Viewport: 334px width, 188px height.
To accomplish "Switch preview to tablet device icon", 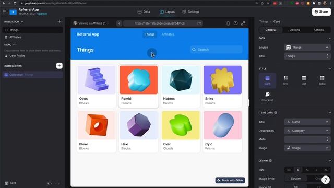I will 235,23.
